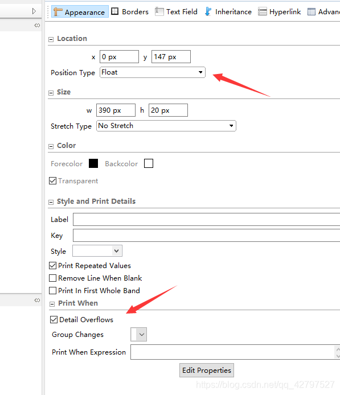Switch to the Borders tab
340x395 pixels.
[130, 11]
